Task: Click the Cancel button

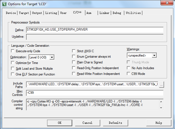Action: [88, 123]
